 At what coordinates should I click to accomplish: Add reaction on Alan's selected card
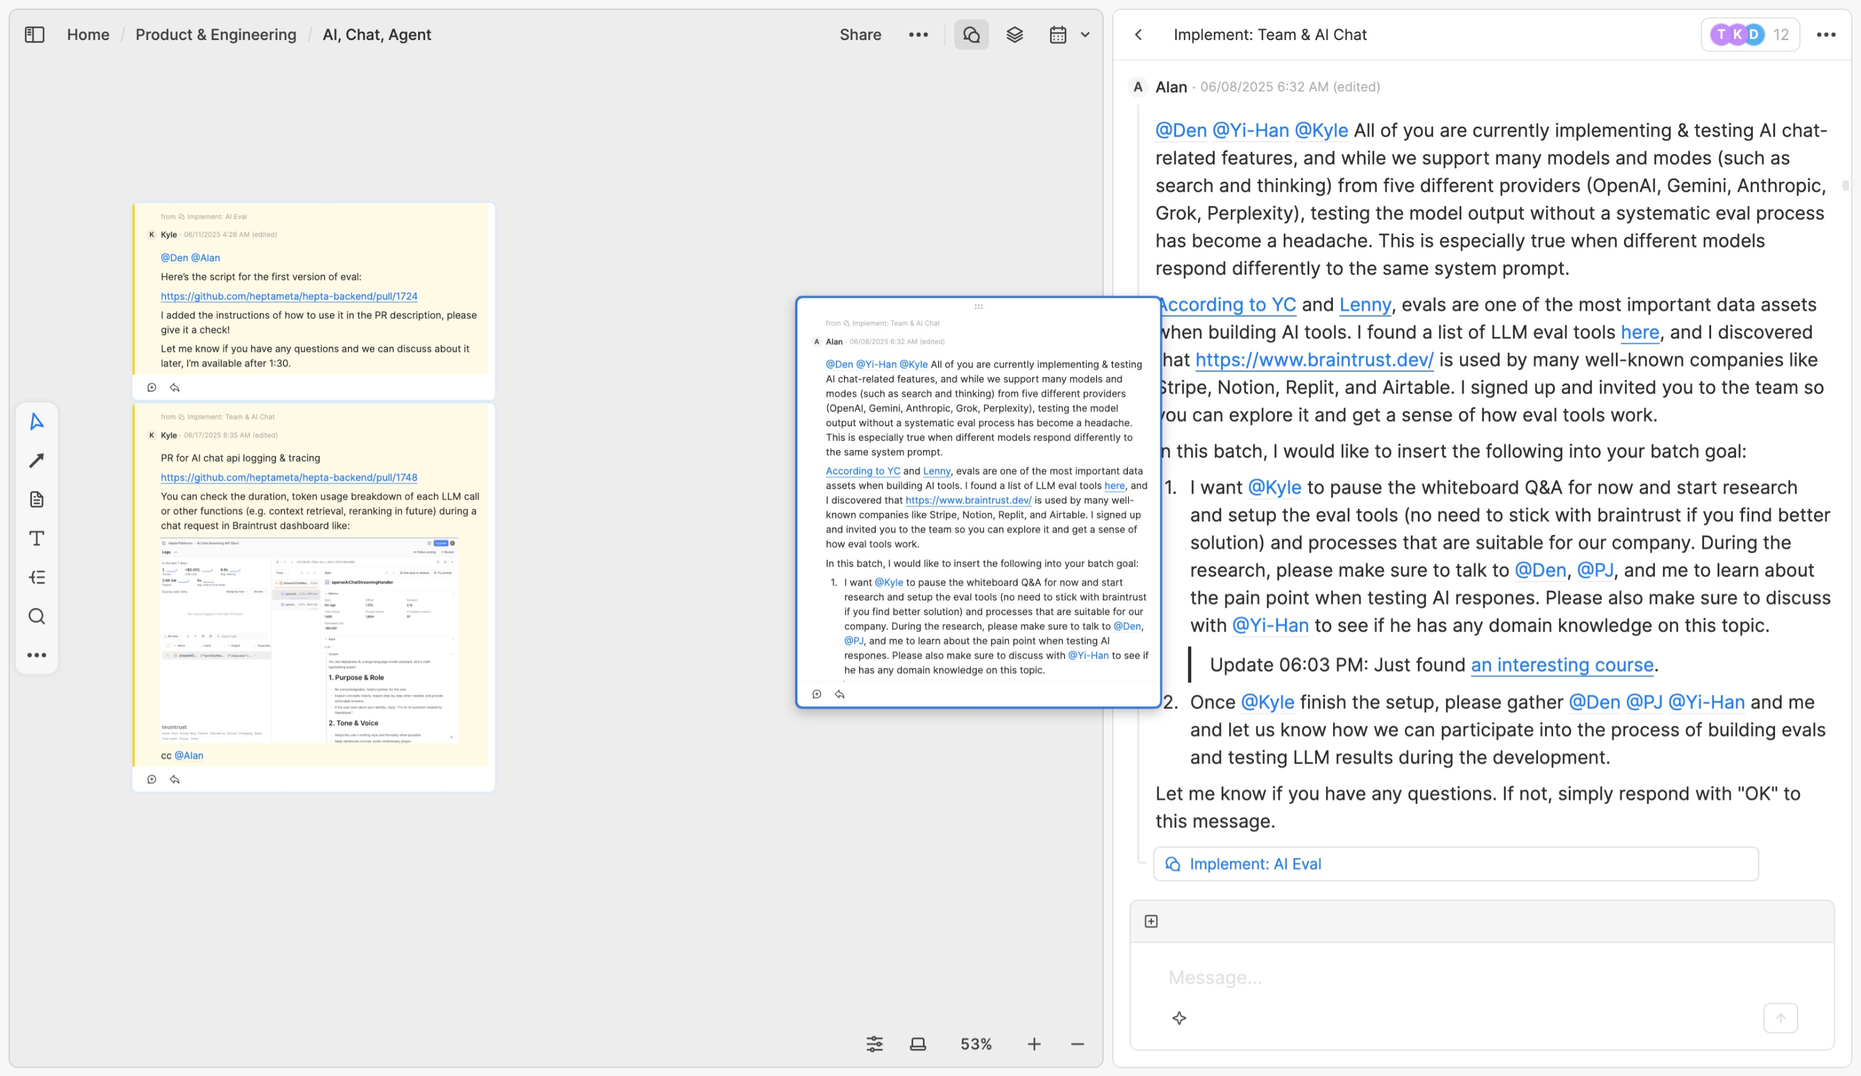click(x=817, y=694)
